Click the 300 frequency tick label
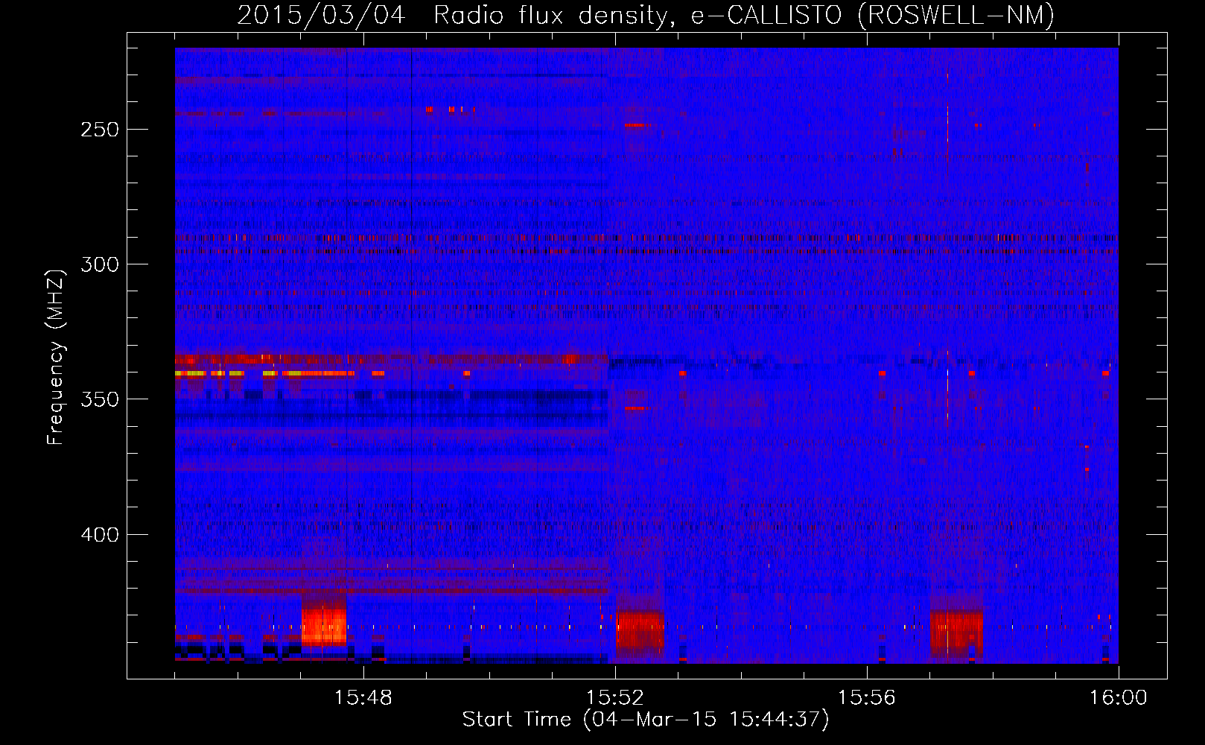1205x745 pixels. tap(99, 264)
